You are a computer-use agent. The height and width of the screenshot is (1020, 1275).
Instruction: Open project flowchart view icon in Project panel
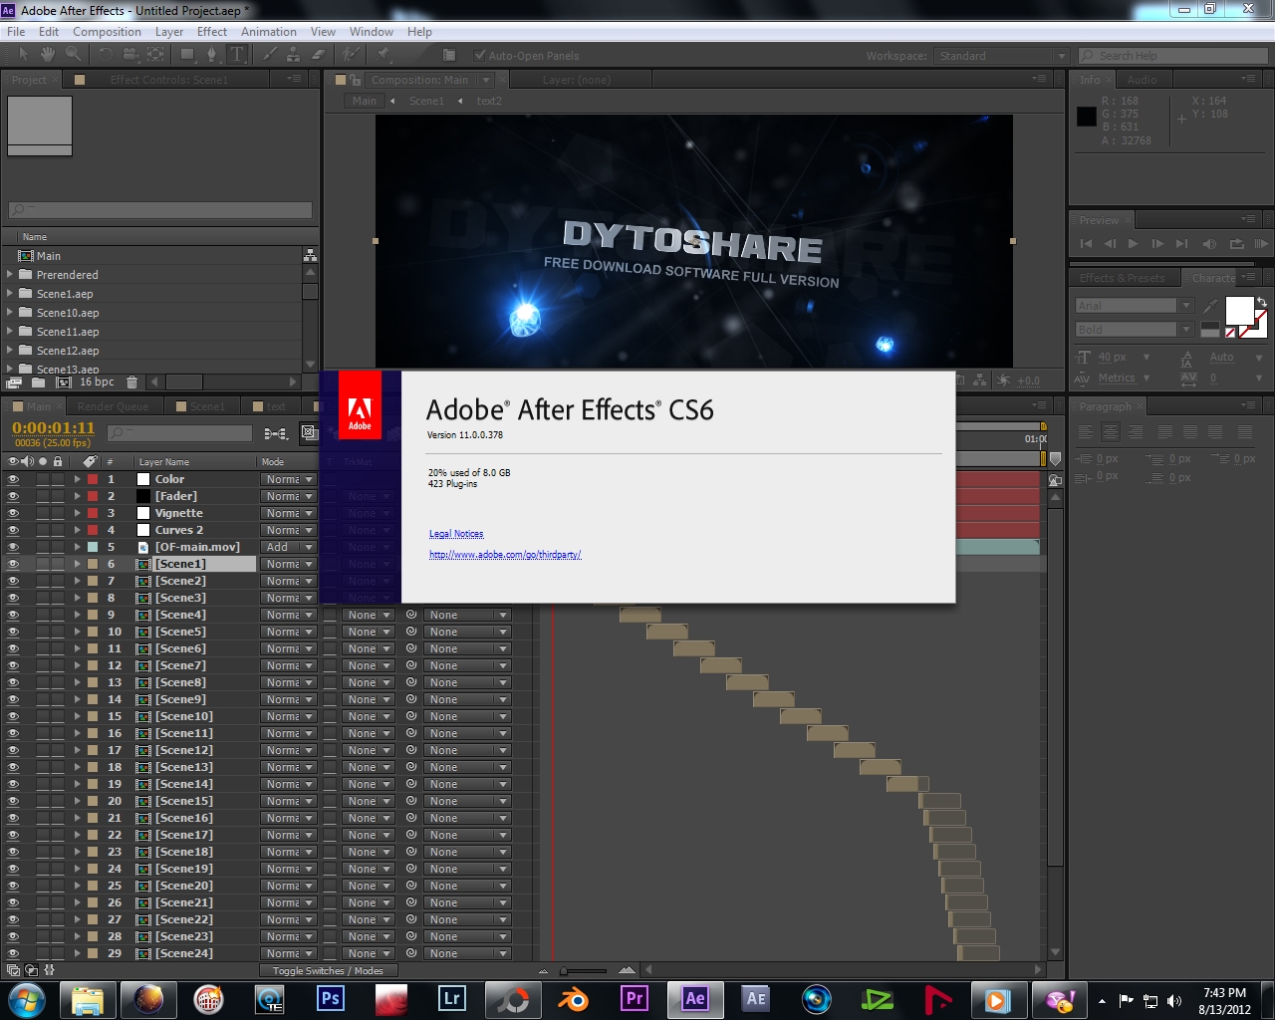point(310,255)
